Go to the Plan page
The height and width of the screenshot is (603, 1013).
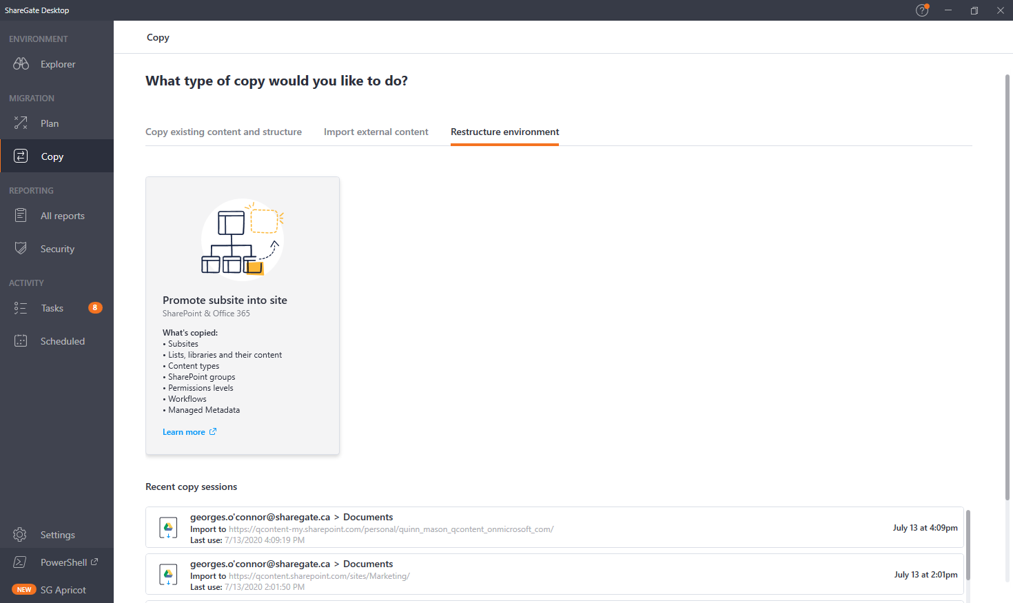point(57,123)
